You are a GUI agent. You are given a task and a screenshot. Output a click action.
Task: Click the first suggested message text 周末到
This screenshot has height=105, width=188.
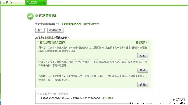click(x=93, y=49)
